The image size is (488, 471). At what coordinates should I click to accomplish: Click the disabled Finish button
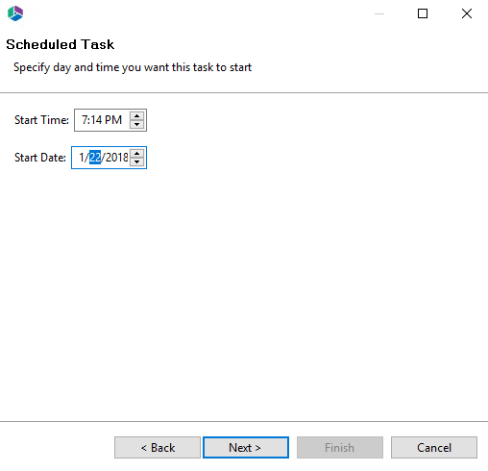340,448
